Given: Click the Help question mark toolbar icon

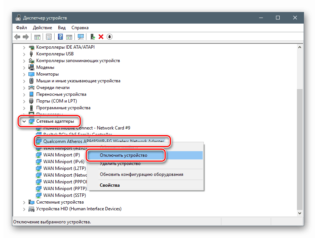Looking at the screenshot, I should click(61, 37).
